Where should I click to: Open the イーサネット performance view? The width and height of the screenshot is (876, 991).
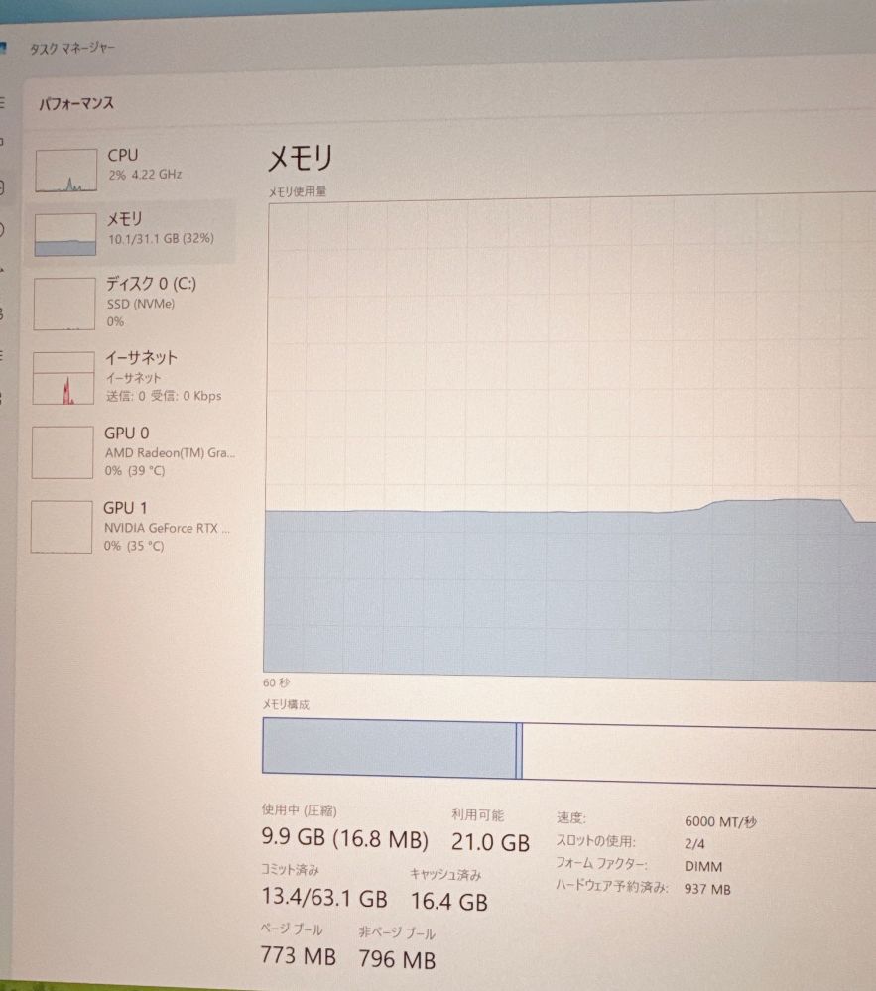[x=132, y=377]
